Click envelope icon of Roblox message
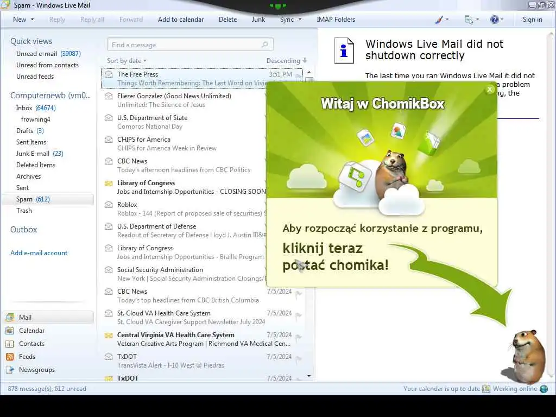Screen dimensions: 556x417 coord(109,205)
